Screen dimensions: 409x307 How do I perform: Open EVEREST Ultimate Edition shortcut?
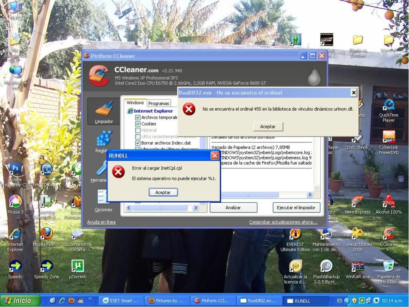295,239
